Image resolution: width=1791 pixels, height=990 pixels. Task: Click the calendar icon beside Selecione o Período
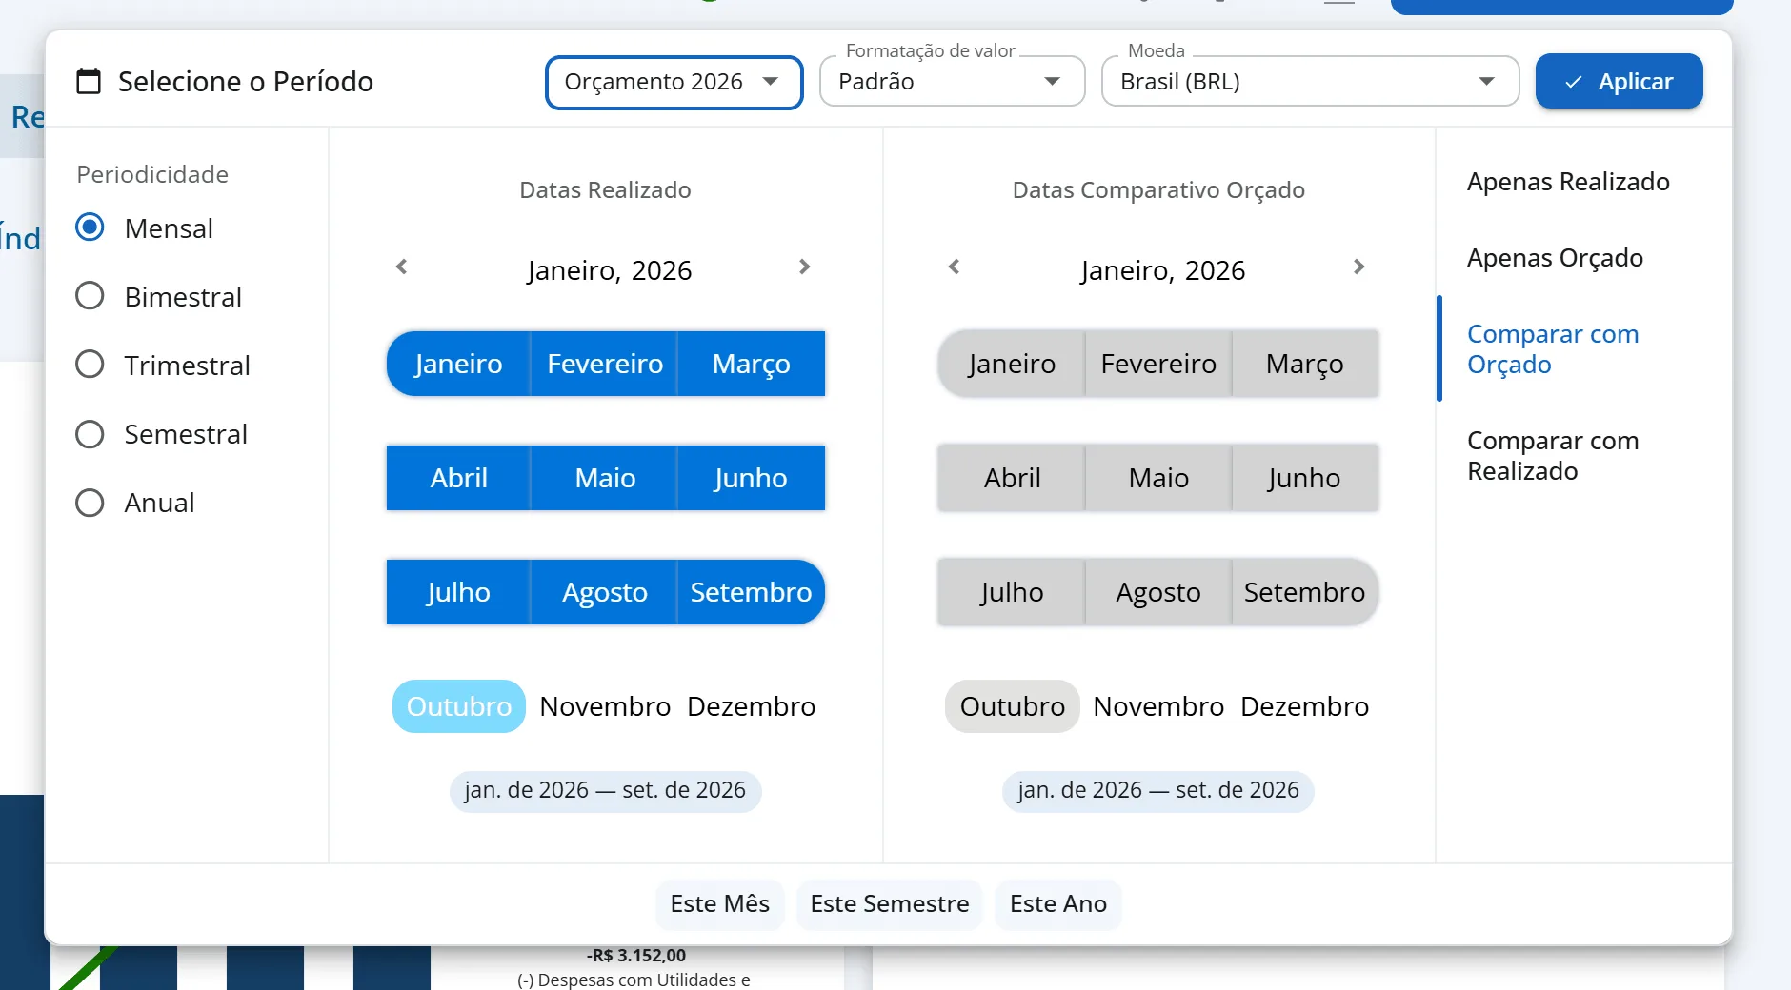click(89, 81)
